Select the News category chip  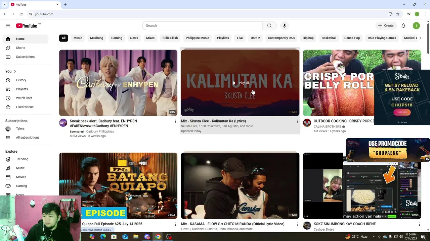(134, 38)
